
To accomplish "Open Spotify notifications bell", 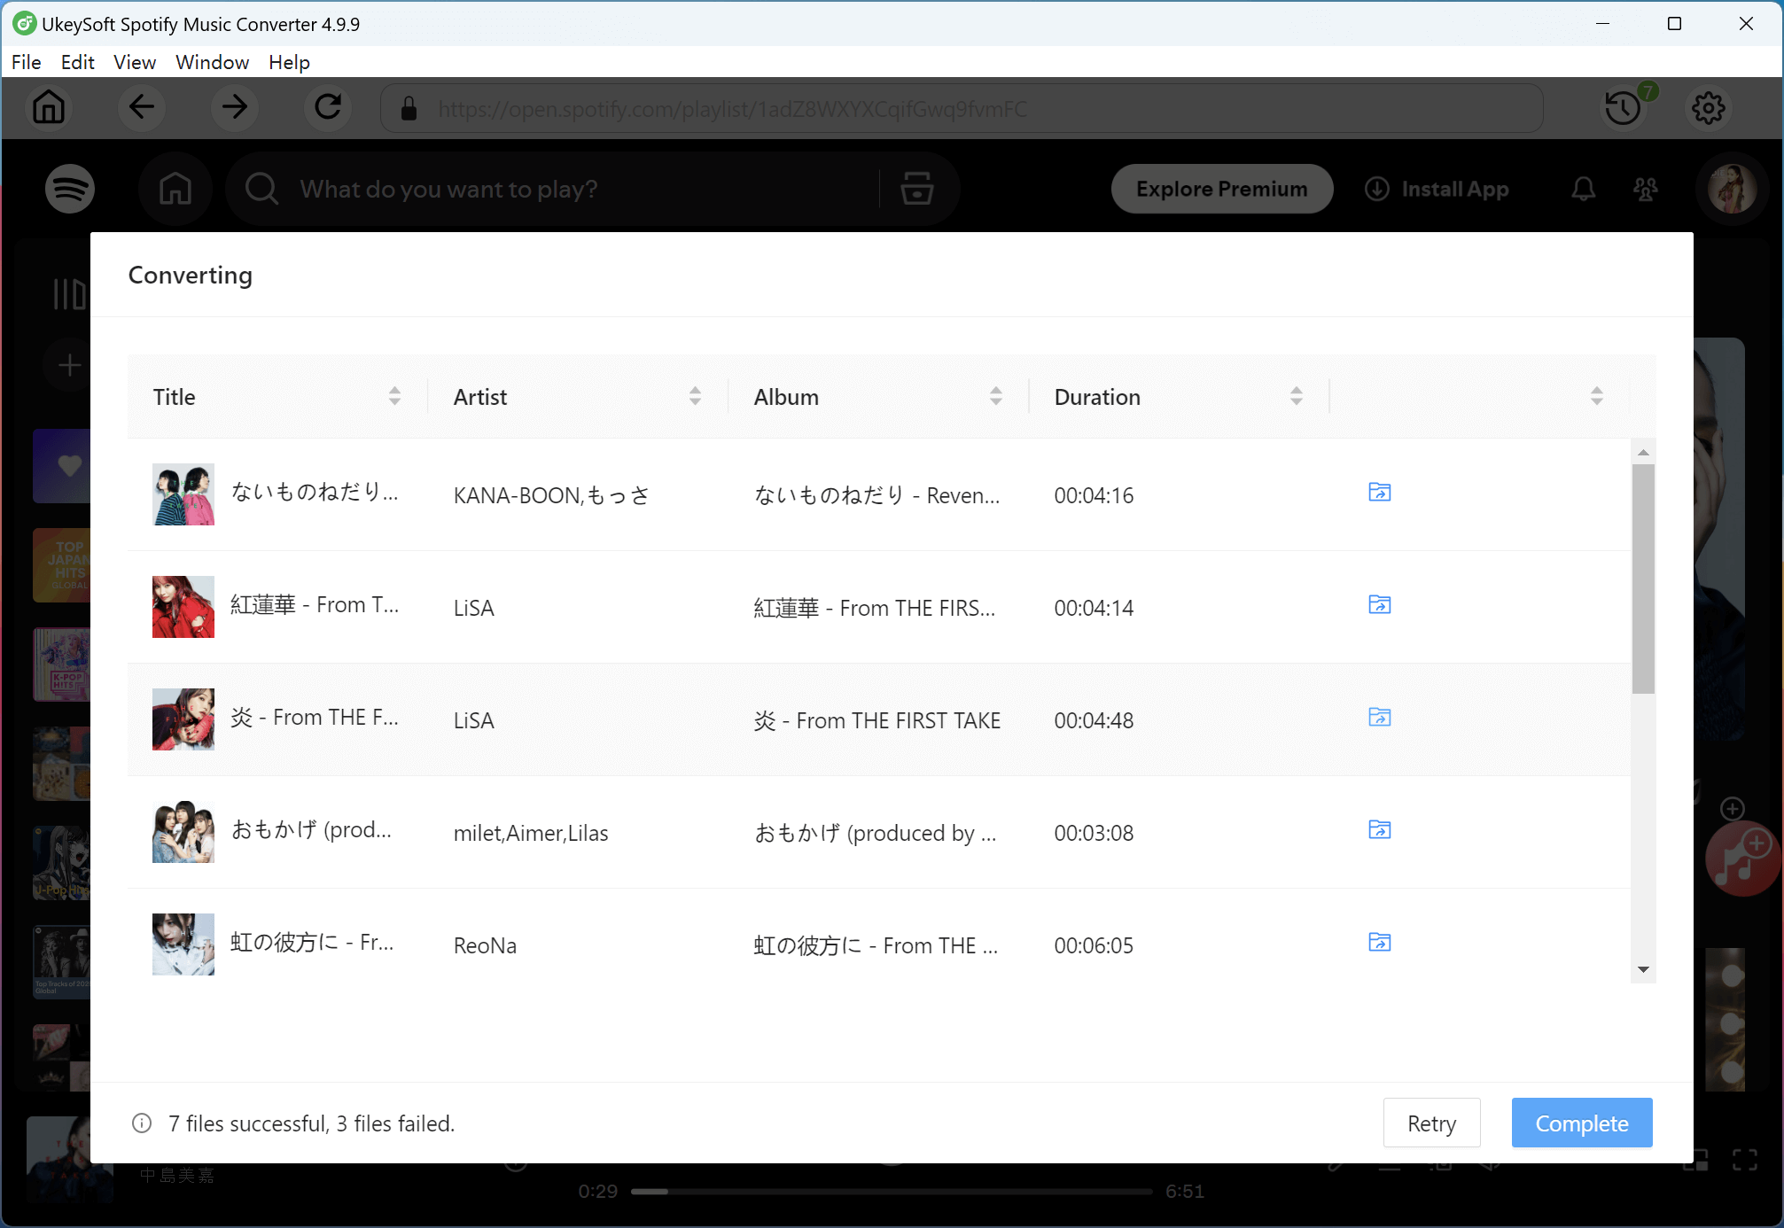I will [x=1583, y=189].
